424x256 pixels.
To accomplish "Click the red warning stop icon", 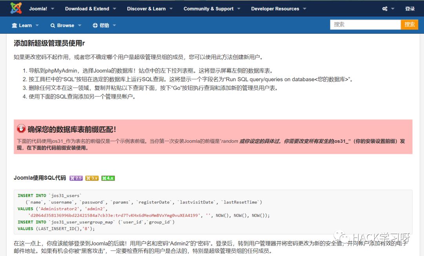I will click(21, 129).
